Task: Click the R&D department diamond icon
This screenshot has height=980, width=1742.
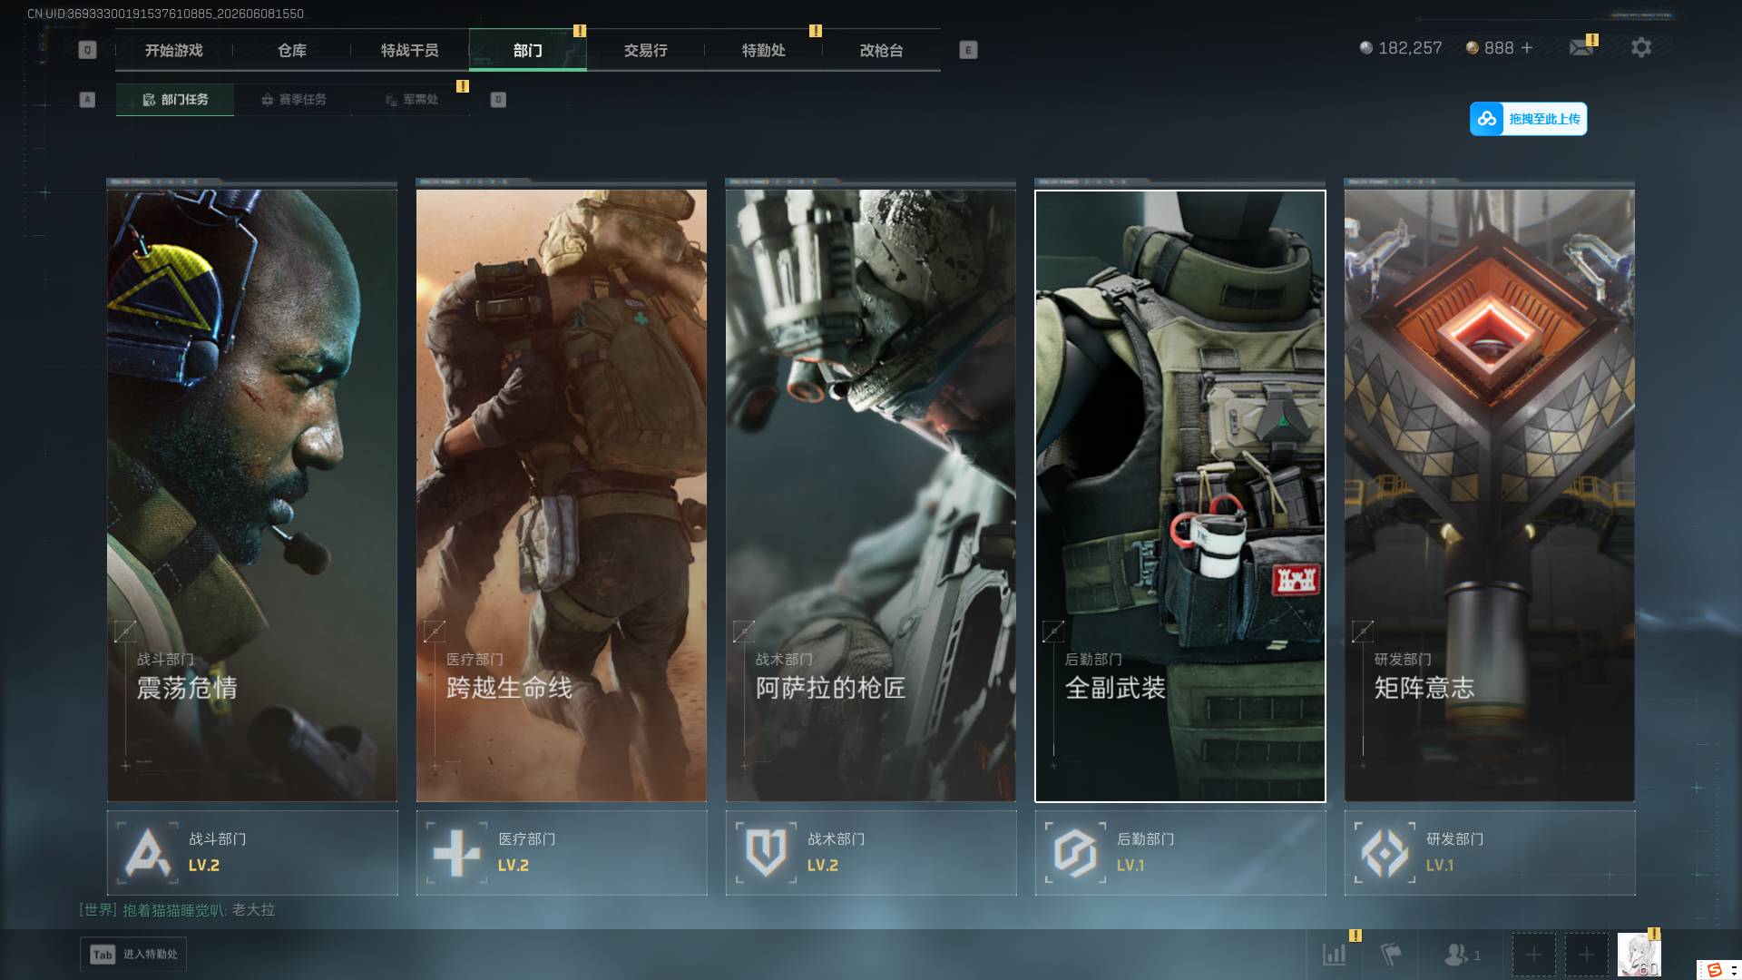Action: pyautogui.click(x=1385, y=853)
